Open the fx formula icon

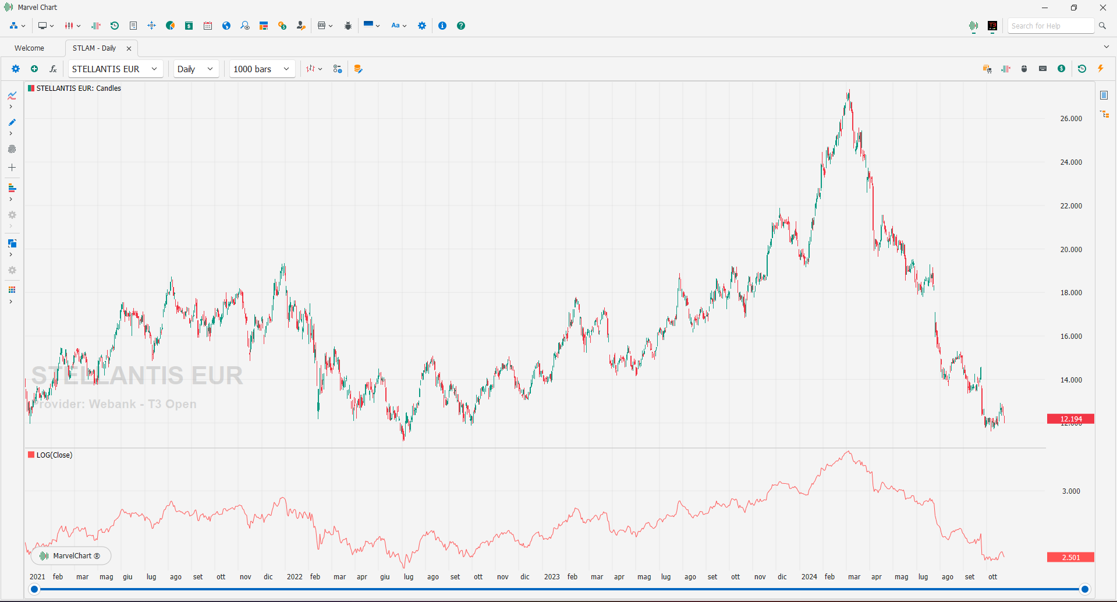click(x=53, y=69)
